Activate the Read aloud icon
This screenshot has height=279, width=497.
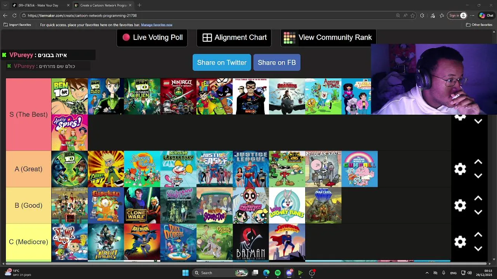pos(405,15)
